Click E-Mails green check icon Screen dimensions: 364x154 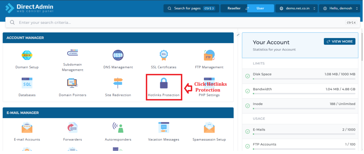coord(247,132)
